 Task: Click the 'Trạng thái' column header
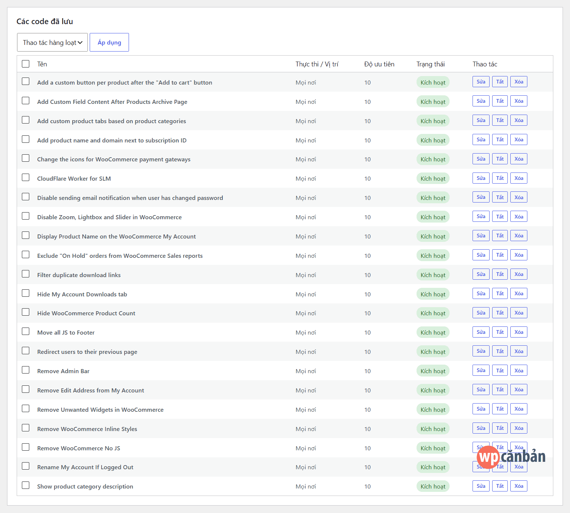click(430, 64)
